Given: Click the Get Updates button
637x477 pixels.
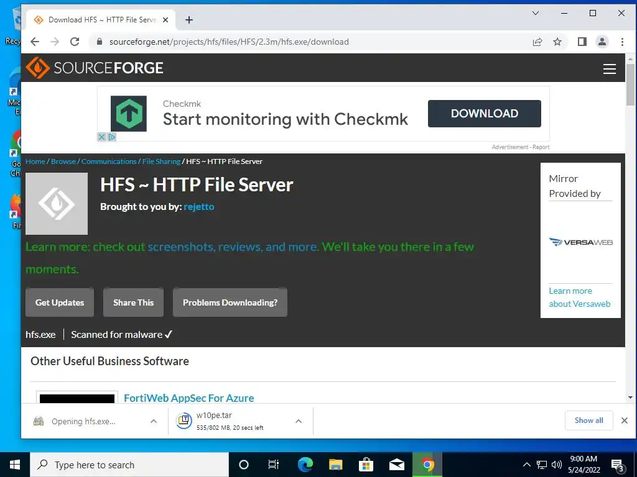Looking at the screenshot, I should pos(60,302).
